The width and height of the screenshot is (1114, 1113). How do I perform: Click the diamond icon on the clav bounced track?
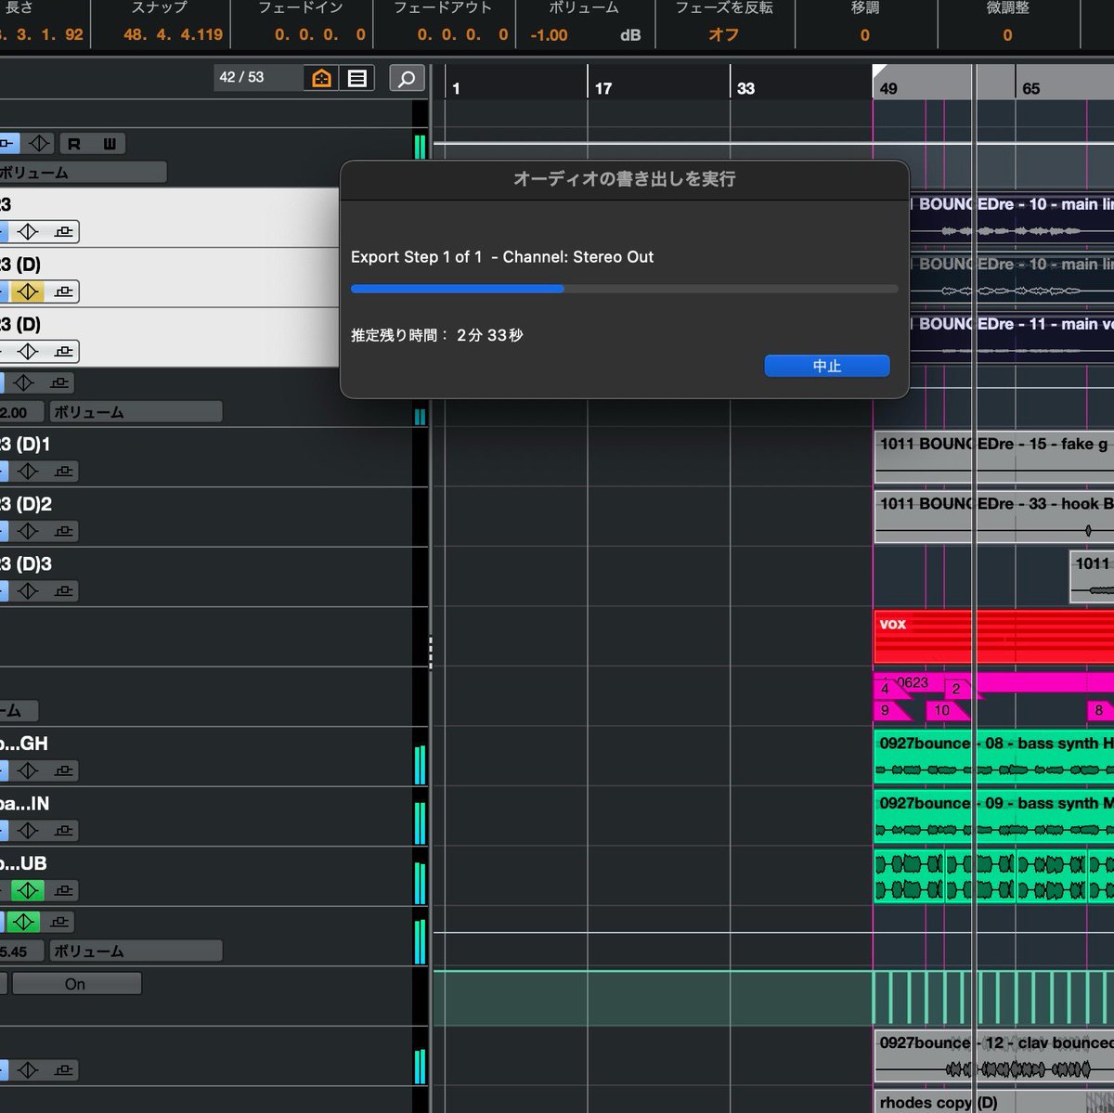[x=28, y=1069]
